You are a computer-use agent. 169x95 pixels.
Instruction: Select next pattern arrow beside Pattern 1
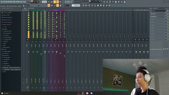[x=81, y=5]
